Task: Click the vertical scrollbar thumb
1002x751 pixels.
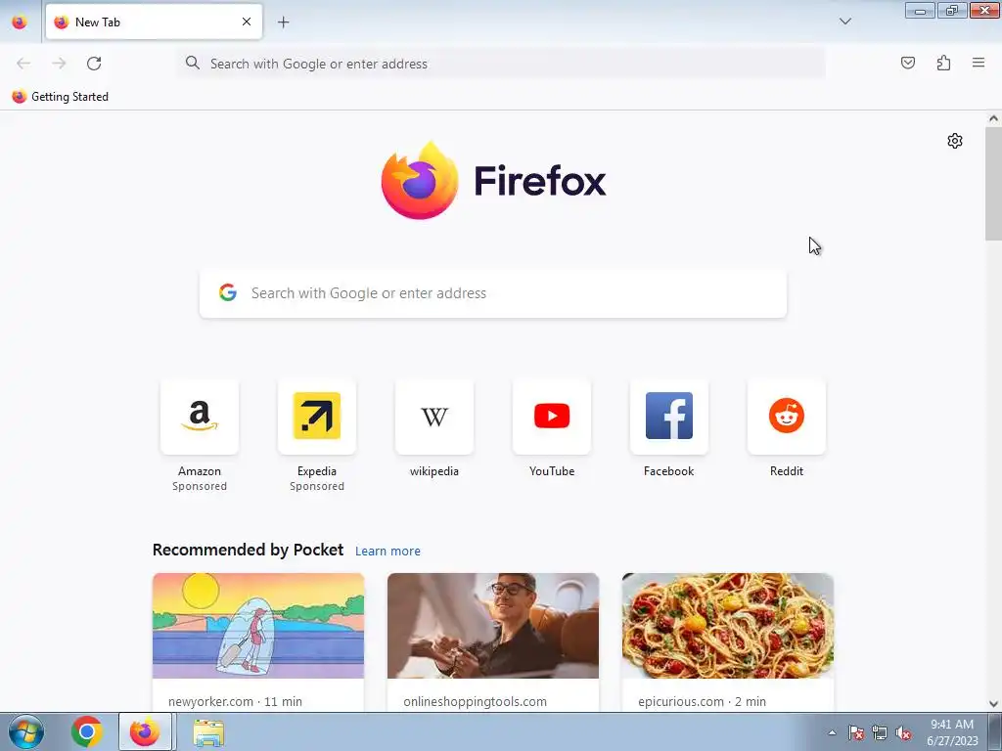Action: pyautogui.click(x=993, y=184)
